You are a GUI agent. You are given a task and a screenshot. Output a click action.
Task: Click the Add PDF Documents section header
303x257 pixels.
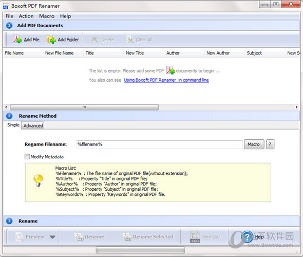[151, 25]
